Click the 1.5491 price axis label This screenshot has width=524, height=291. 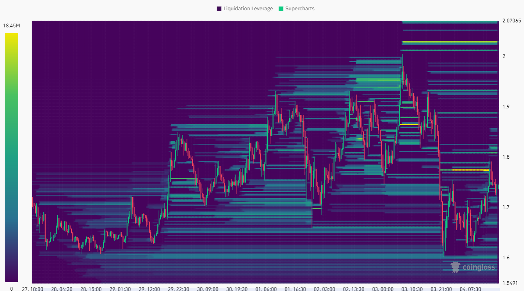[510, 283]
